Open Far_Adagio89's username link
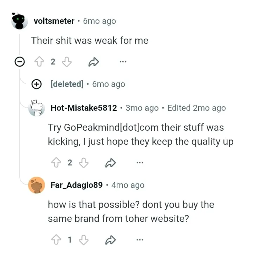253x258 pixels. click(x=77, y=185)
